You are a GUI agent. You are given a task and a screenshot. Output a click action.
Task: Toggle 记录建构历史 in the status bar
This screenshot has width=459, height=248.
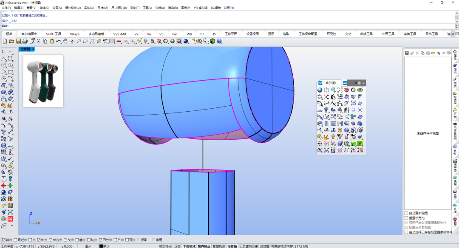[249, 246]
